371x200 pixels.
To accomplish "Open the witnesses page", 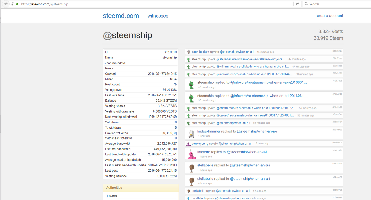I will (158, 16).
